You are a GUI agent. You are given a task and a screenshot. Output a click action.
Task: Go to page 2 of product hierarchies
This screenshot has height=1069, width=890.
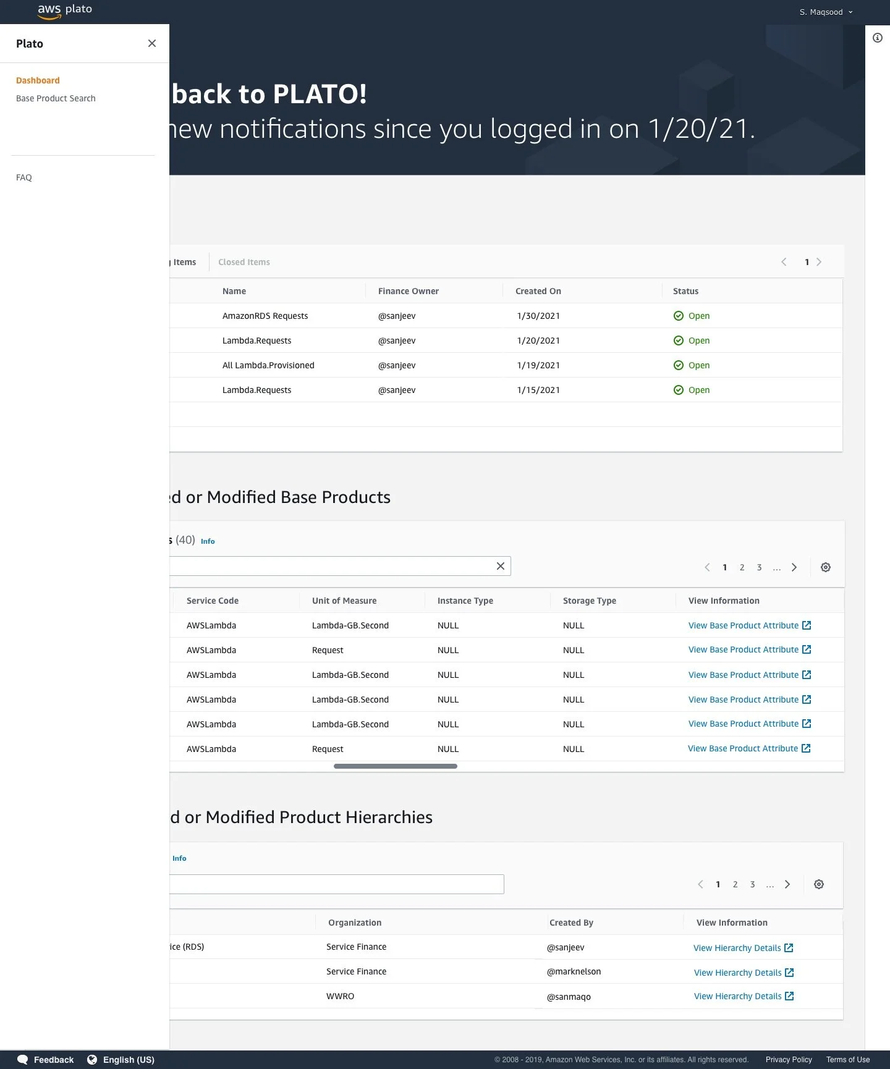735,884
